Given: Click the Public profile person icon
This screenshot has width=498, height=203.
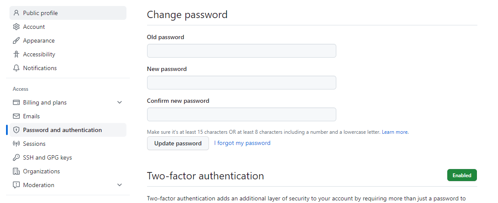Looking at the screenshot, I should click(x=16, y=13).
